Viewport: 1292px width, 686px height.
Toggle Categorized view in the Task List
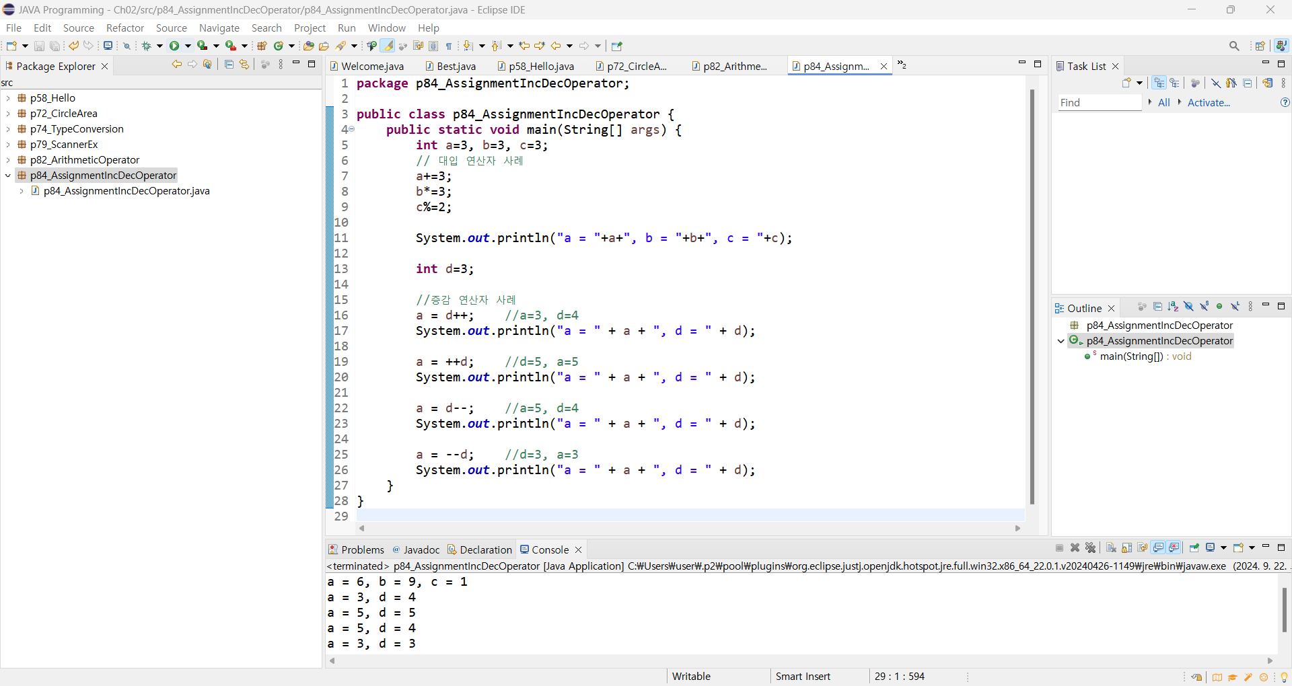(1159, 83)
